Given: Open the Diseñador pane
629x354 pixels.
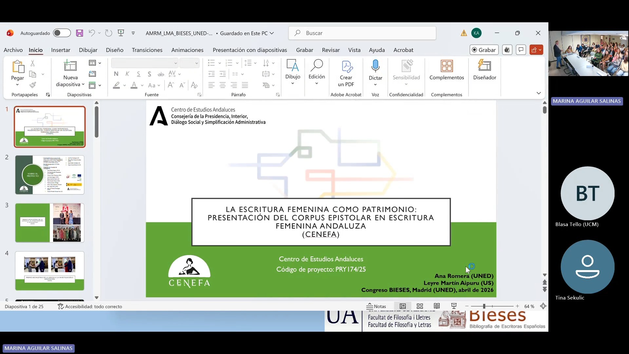Looking at the screenshot, I should point(485,70).
